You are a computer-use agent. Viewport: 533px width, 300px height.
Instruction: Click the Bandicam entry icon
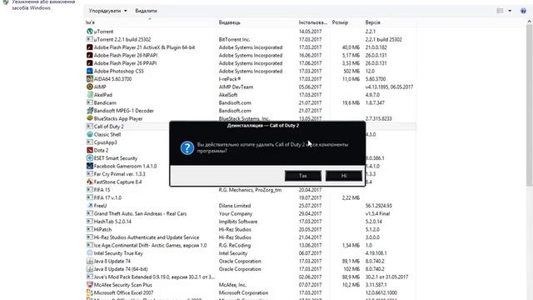[x=90, y=102]
